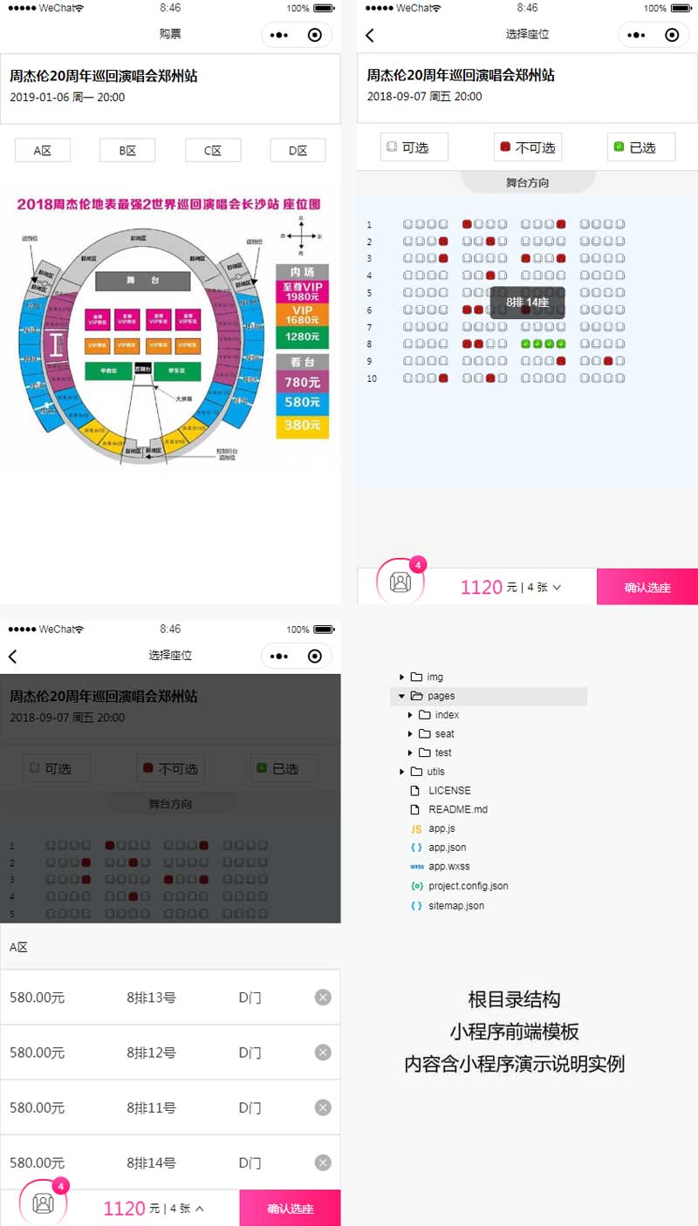
Task: Select the first available seat in row 7
Action: [407, 327]
